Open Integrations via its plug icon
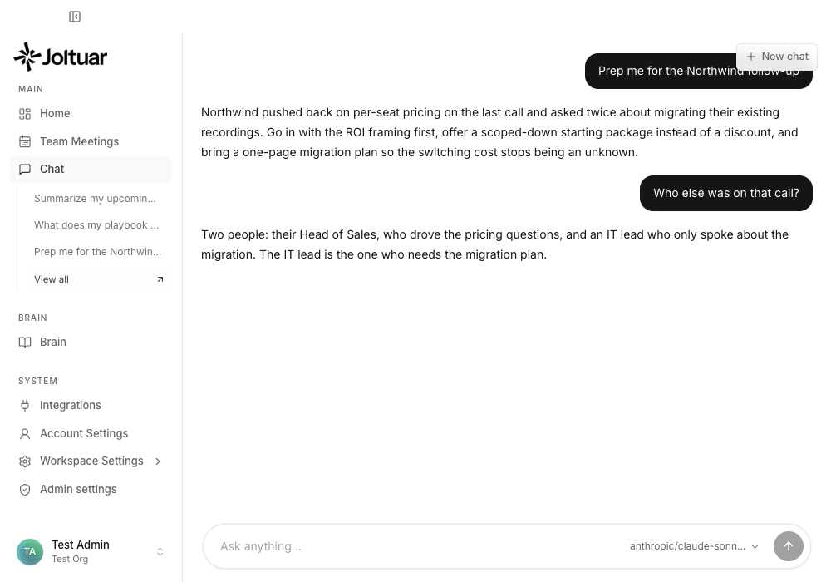The height and width of the screenshot is (582, 831). 25,406
